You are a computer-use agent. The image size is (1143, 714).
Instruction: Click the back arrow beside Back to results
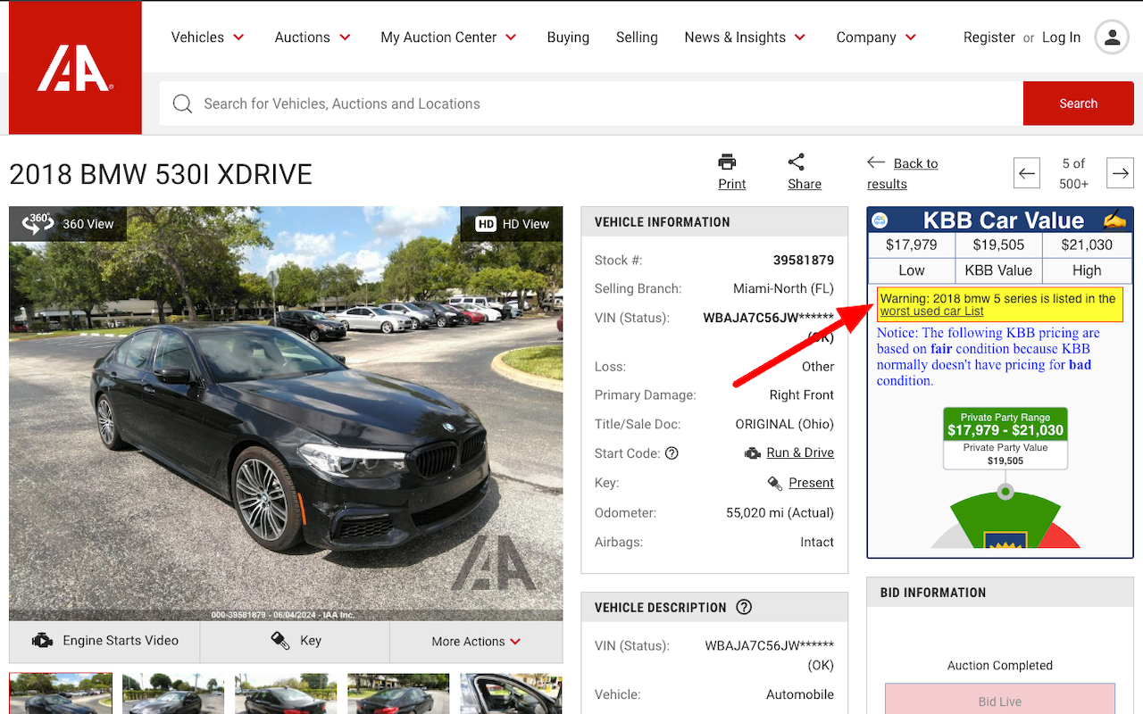point(876,162)
